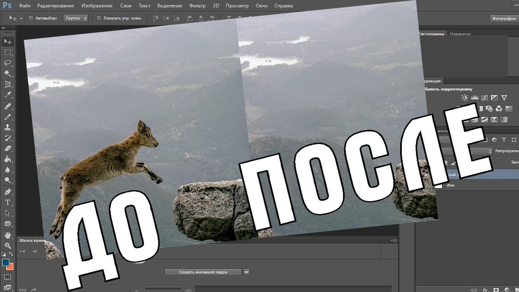Add a Brightness/Contrast adjustment
519x292 pixels.
(465, 98)
